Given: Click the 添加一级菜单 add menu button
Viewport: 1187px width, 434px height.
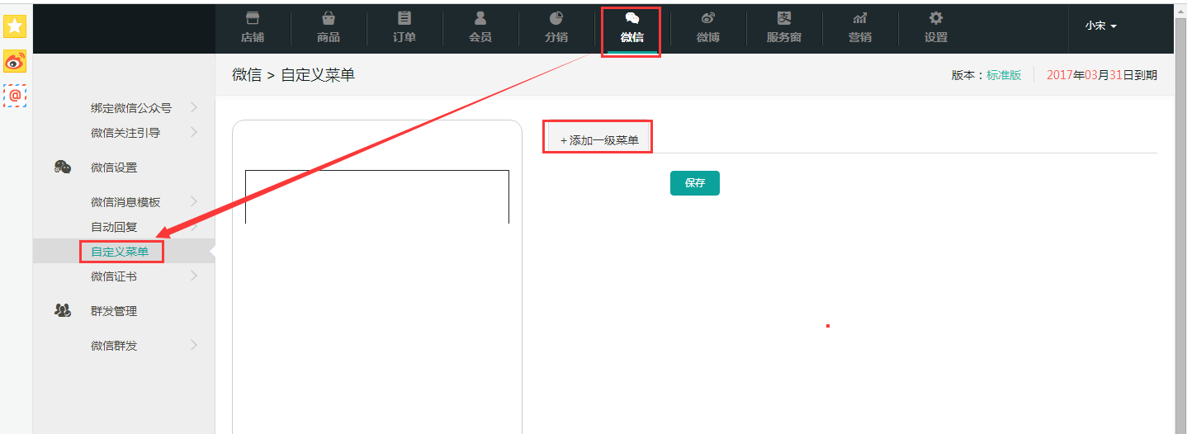Looking at the screenshot, I should pos(599,140).
